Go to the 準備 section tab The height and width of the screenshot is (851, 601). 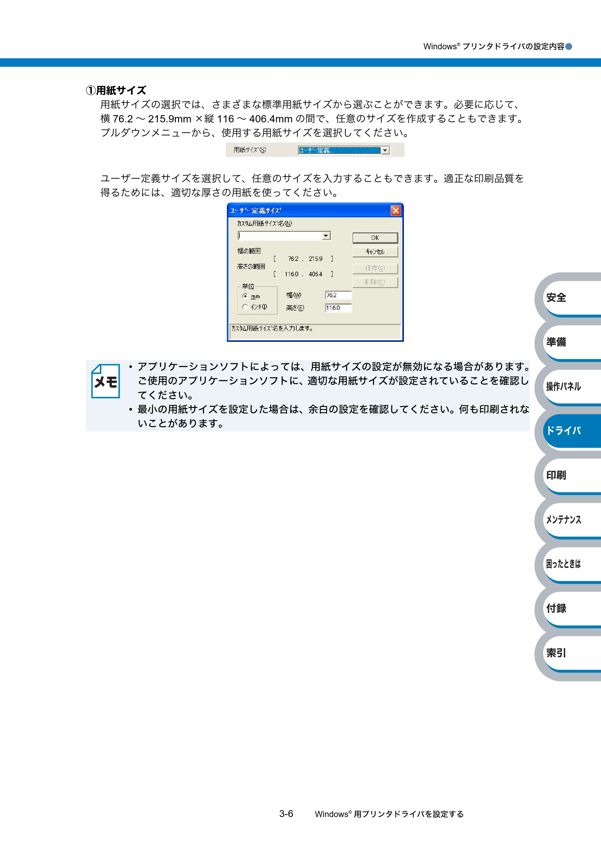572,342
